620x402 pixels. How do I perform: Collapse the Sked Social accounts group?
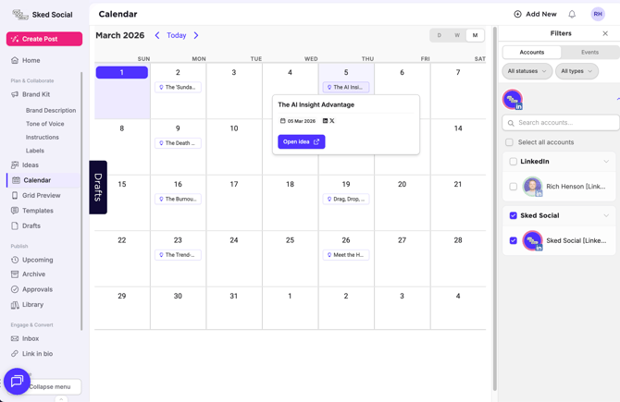click(x=606, y=215)
